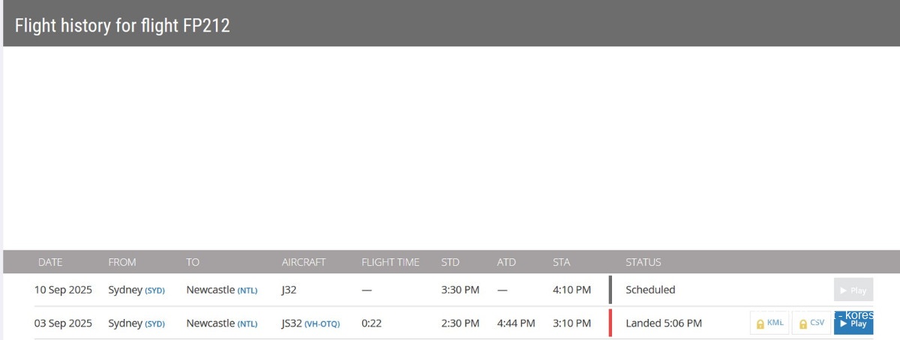Image resolution: width=900 pixels, height=340 pixels.
Task: Open NTL airport link in 10 Sep row
Action: tap(247, 291)
